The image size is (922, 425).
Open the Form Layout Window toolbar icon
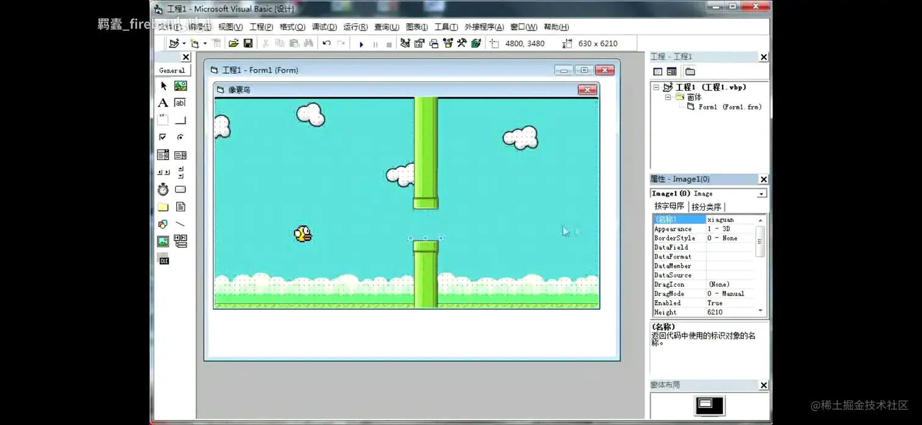point(434,43)
